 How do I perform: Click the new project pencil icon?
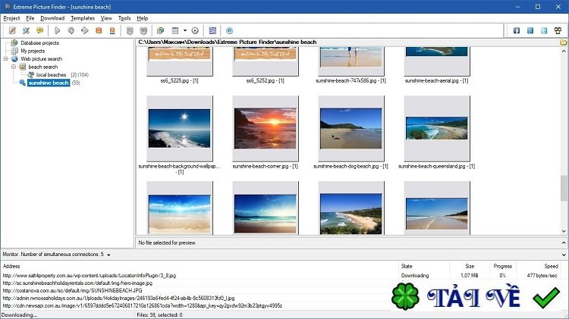coord(12,31)
